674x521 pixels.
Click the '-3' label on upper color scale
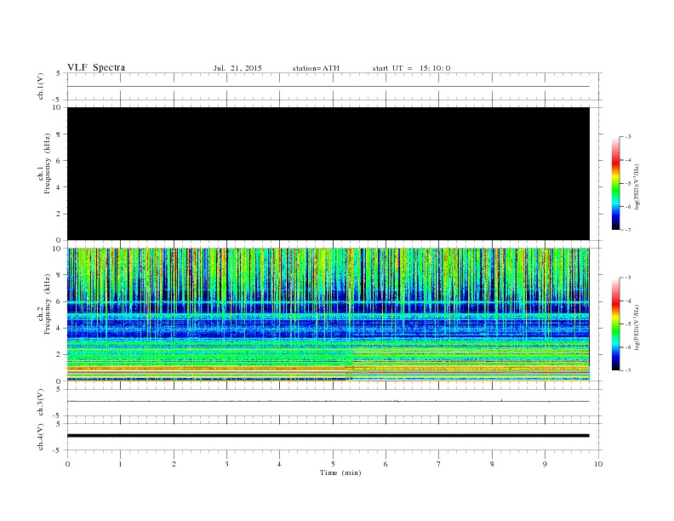pyautogui.click(x=627, y=137)
